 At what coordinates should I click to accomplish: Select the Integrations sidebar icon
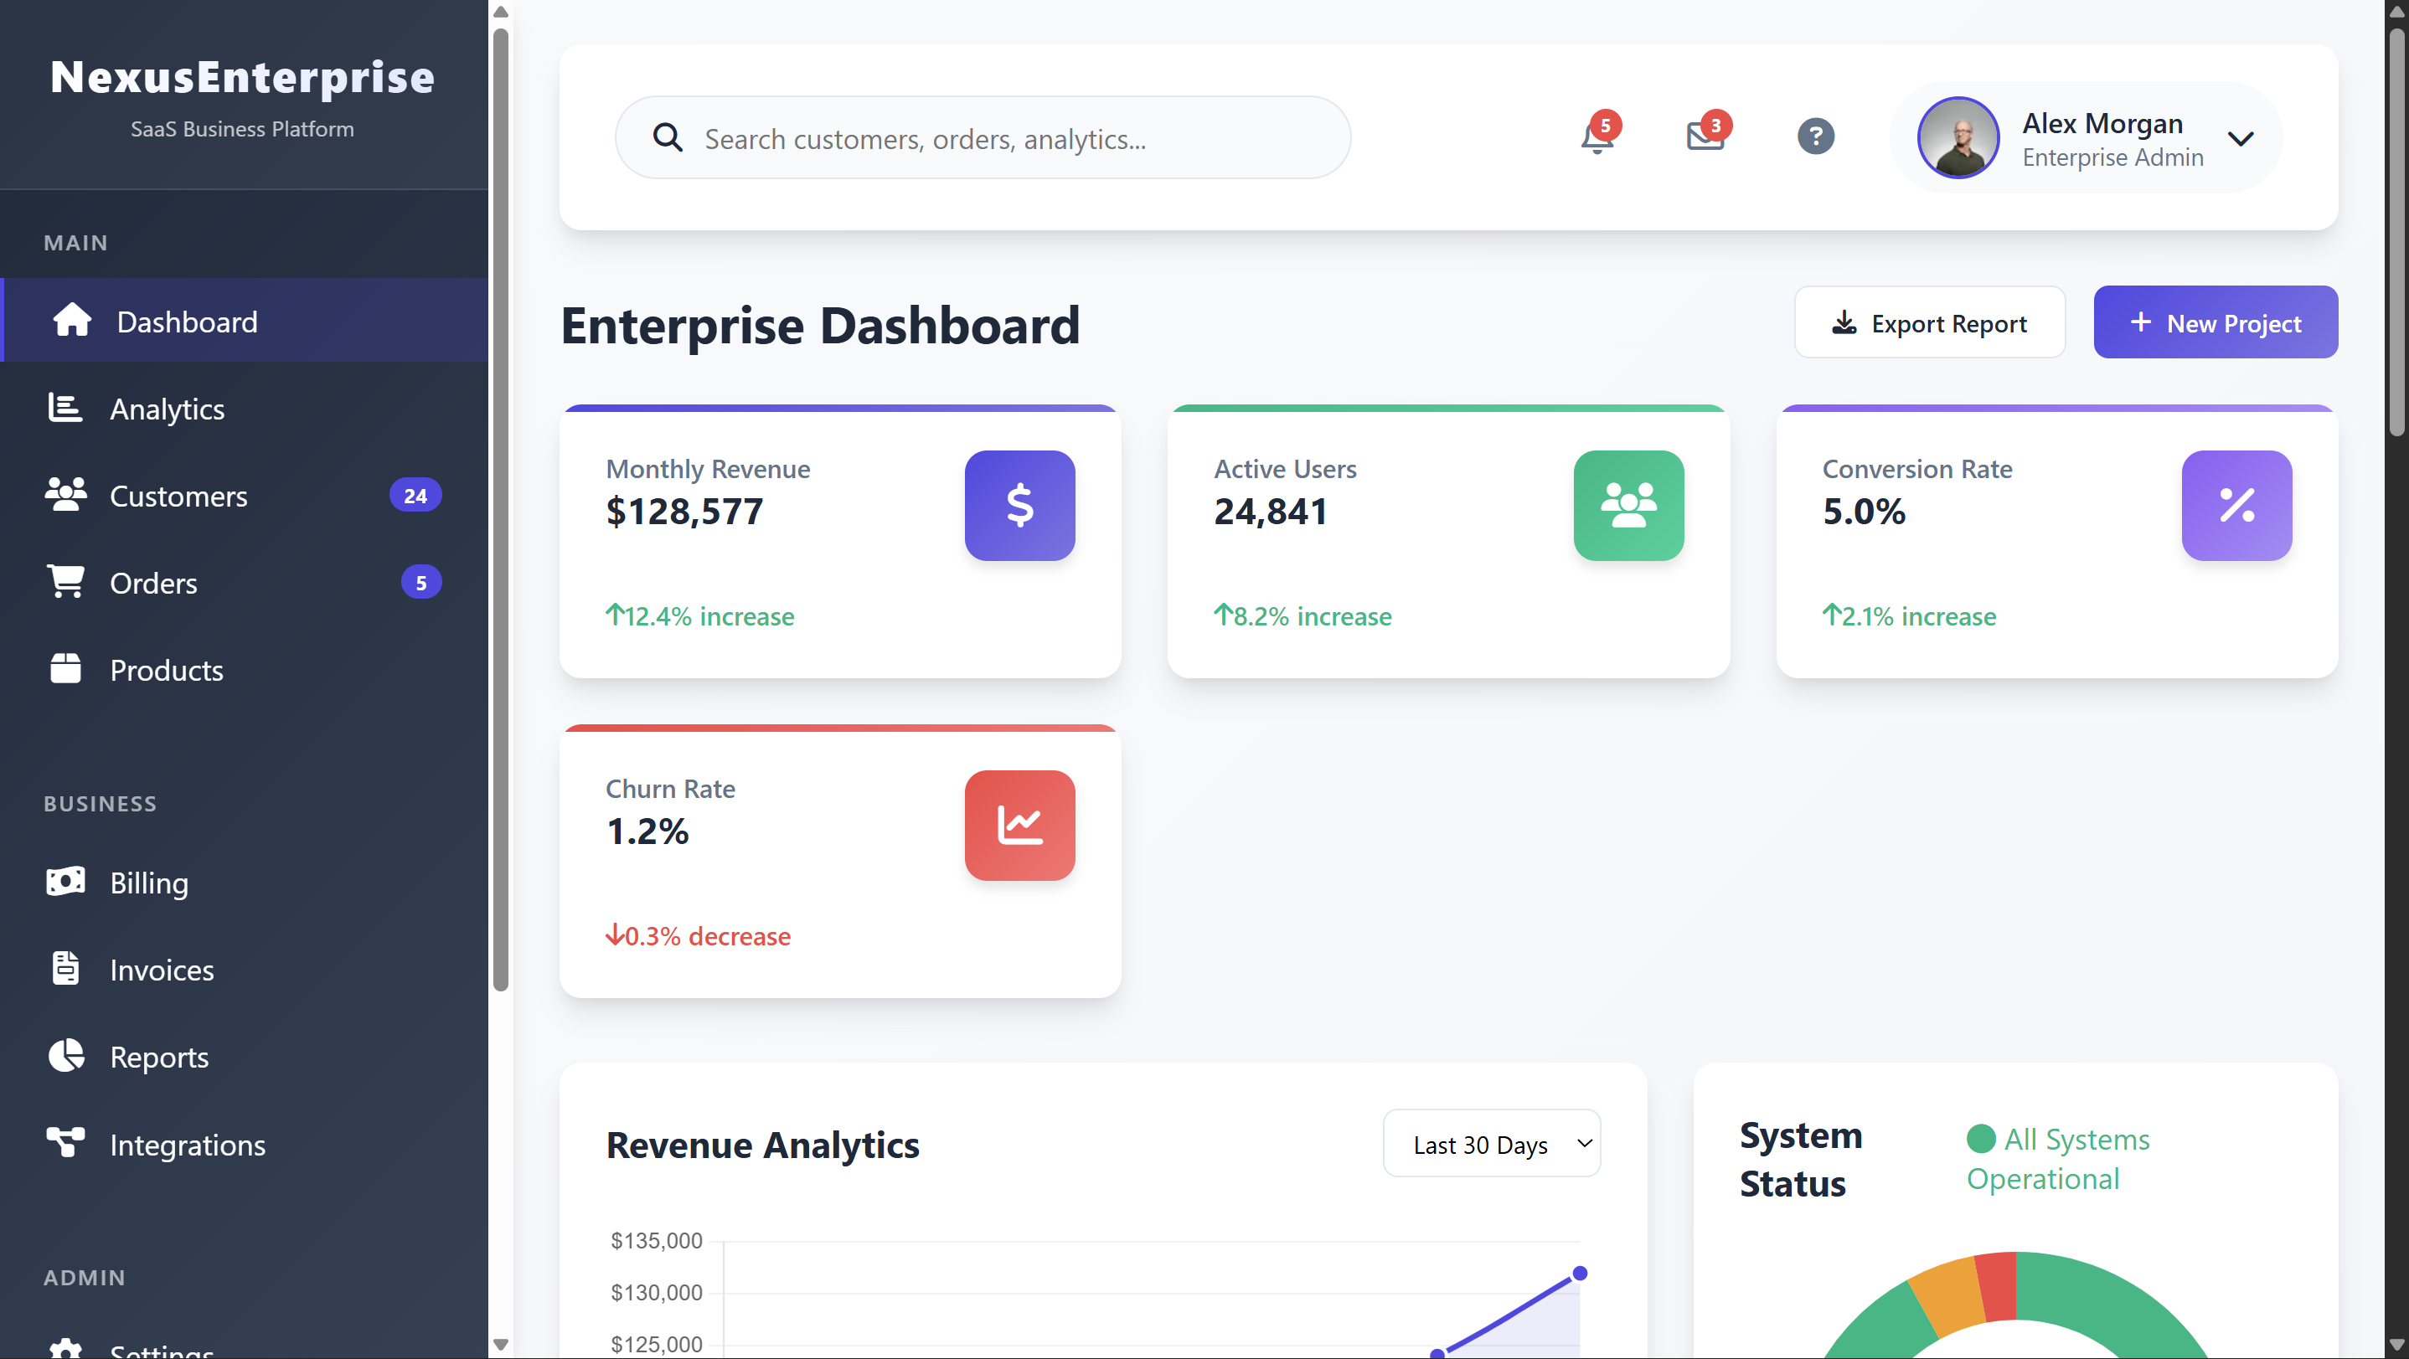coord(64,1142)
